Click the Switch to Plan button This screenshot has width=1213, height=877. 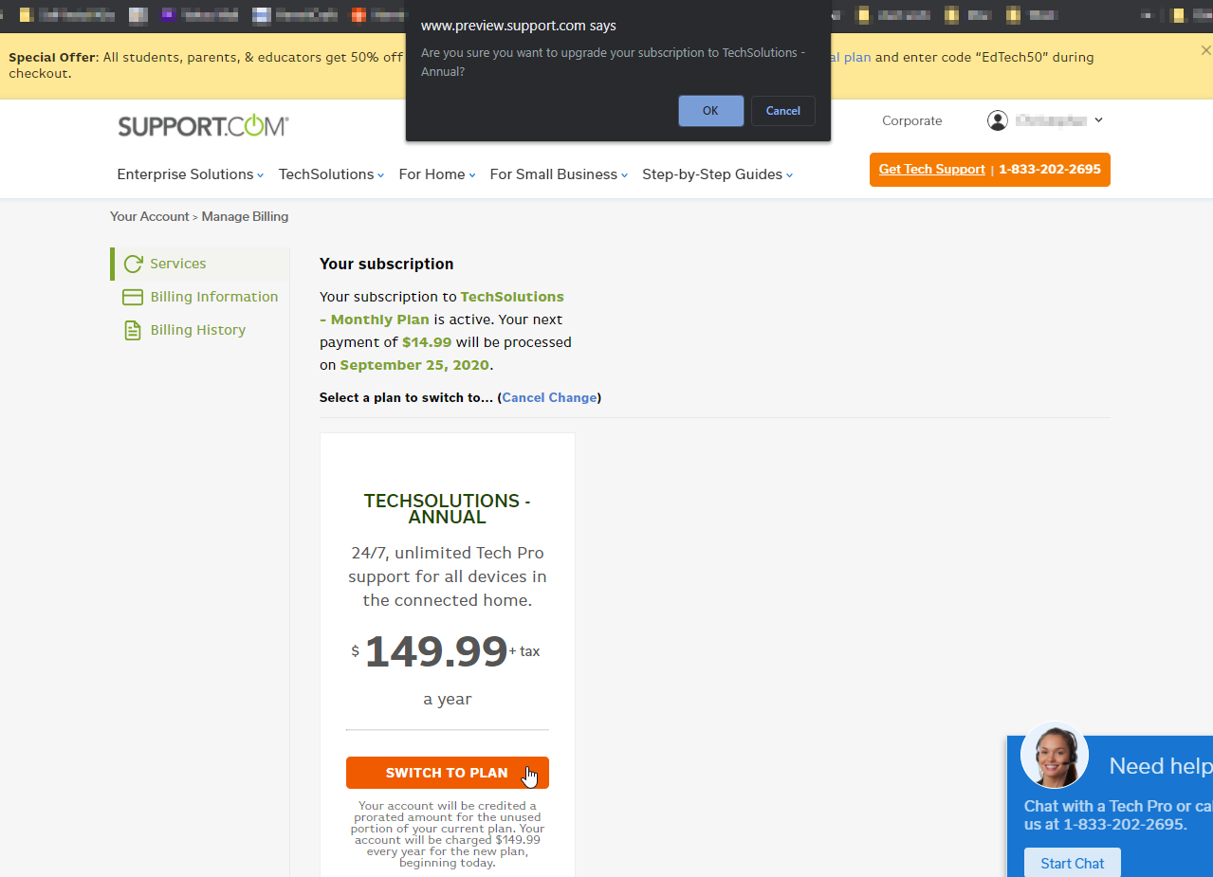coord(448,773)
